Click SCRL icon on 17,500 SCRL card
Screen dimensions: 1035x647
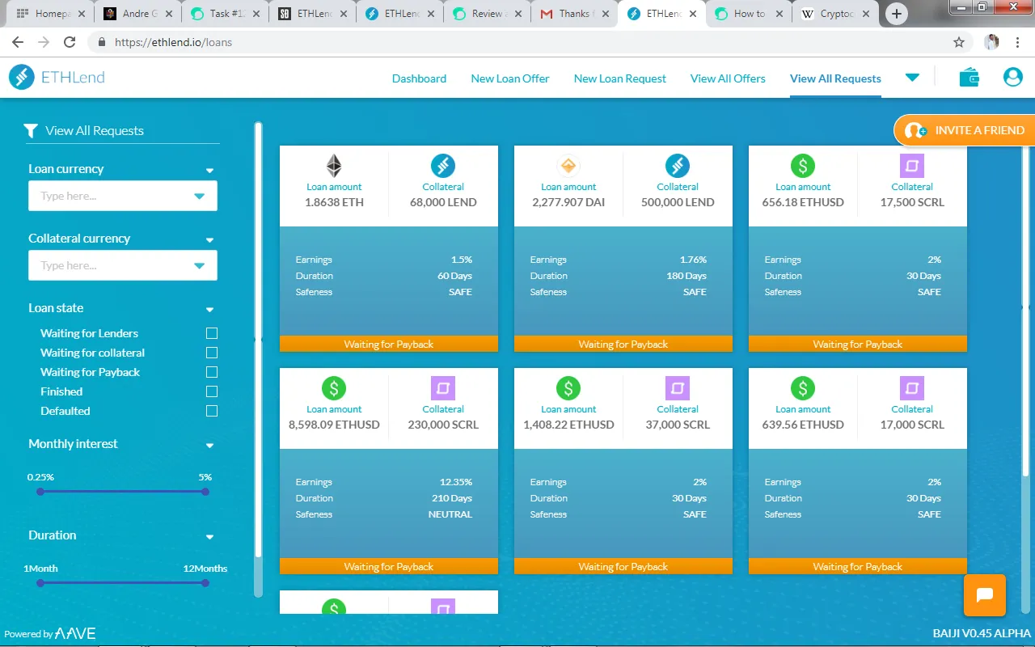pyautogui.click(x=912, y=166)
